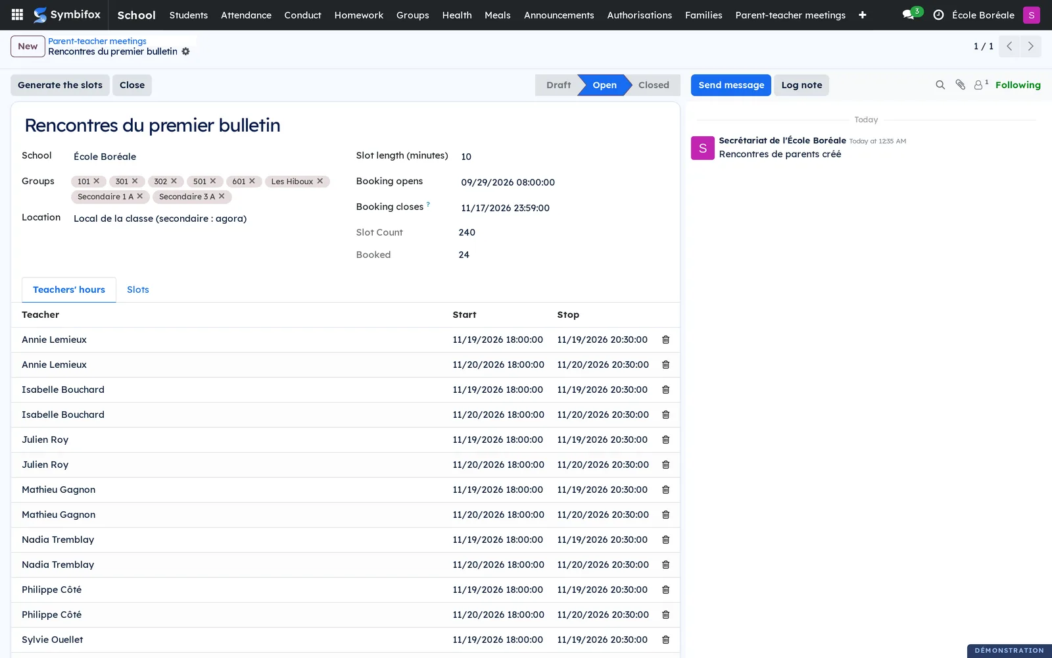Delete first Annie Lemieux 11/19 row
Image resolution: width=1052 pixels, height=658 pixels.
coord(665,340)
